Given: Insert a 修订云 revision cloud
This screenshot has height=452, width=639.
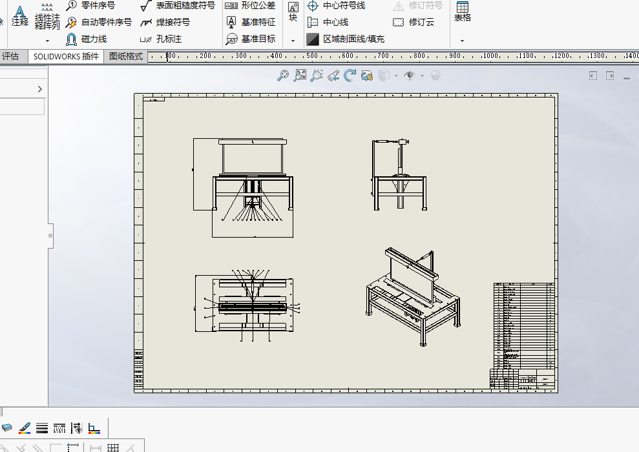Looking at the screenshot, I should click(x=414, y=22).
